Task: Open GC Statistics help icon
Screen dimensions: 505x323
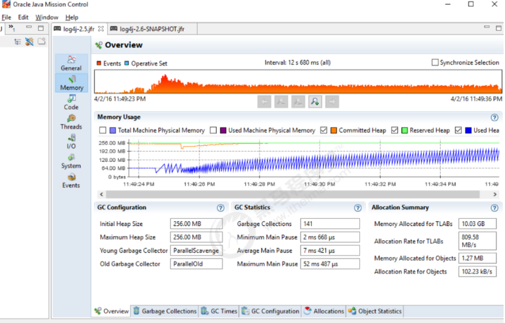Action: pyautogui.click(x=357, y=208)
